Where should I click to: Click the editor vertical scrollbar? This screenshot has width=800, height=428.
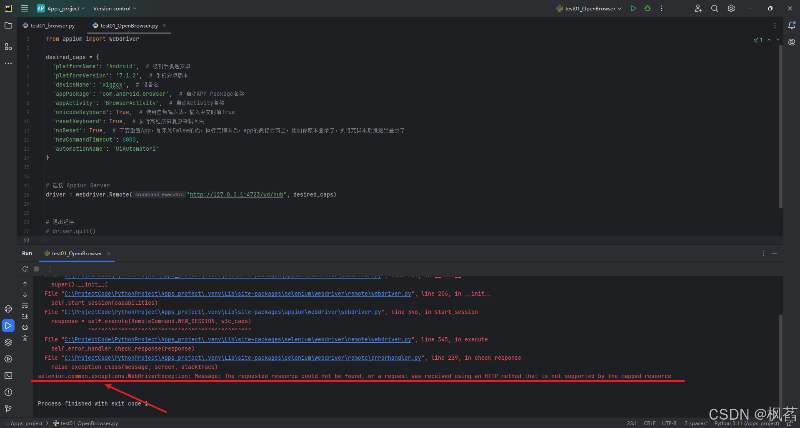(x=780, y=127)
